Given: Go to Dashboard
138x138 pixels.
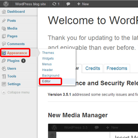Looking at the screenshot, I should tap(16, 12).
